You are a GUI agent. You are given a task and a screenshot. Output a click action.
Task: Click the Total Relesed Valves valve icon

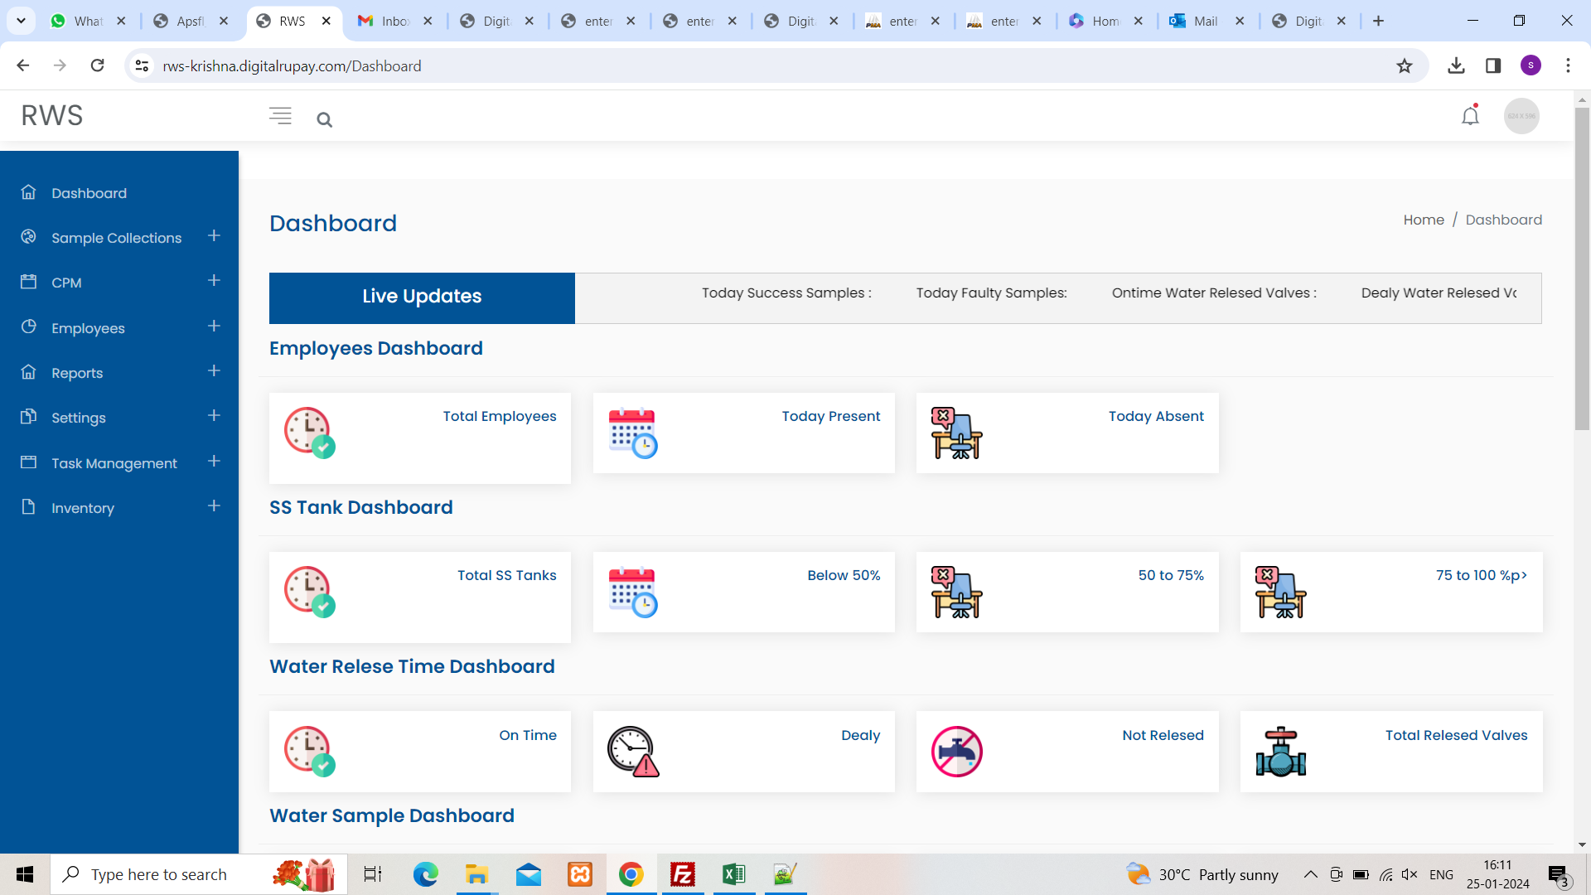click(x=1280, y=751)
